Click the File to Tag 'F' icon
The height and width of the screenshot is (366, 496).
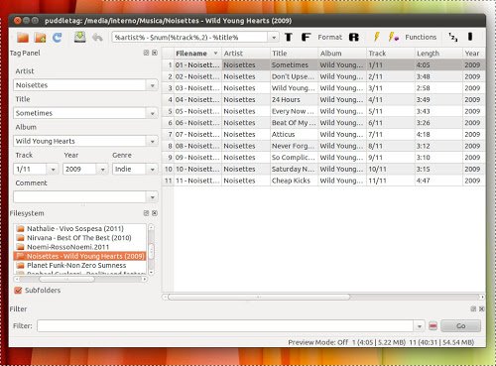pyautogui.click(x=306, y=37)
